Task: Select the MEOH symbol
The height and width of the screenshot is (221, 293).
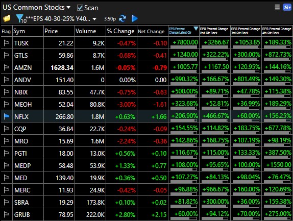Action: (x=23, y=105)
